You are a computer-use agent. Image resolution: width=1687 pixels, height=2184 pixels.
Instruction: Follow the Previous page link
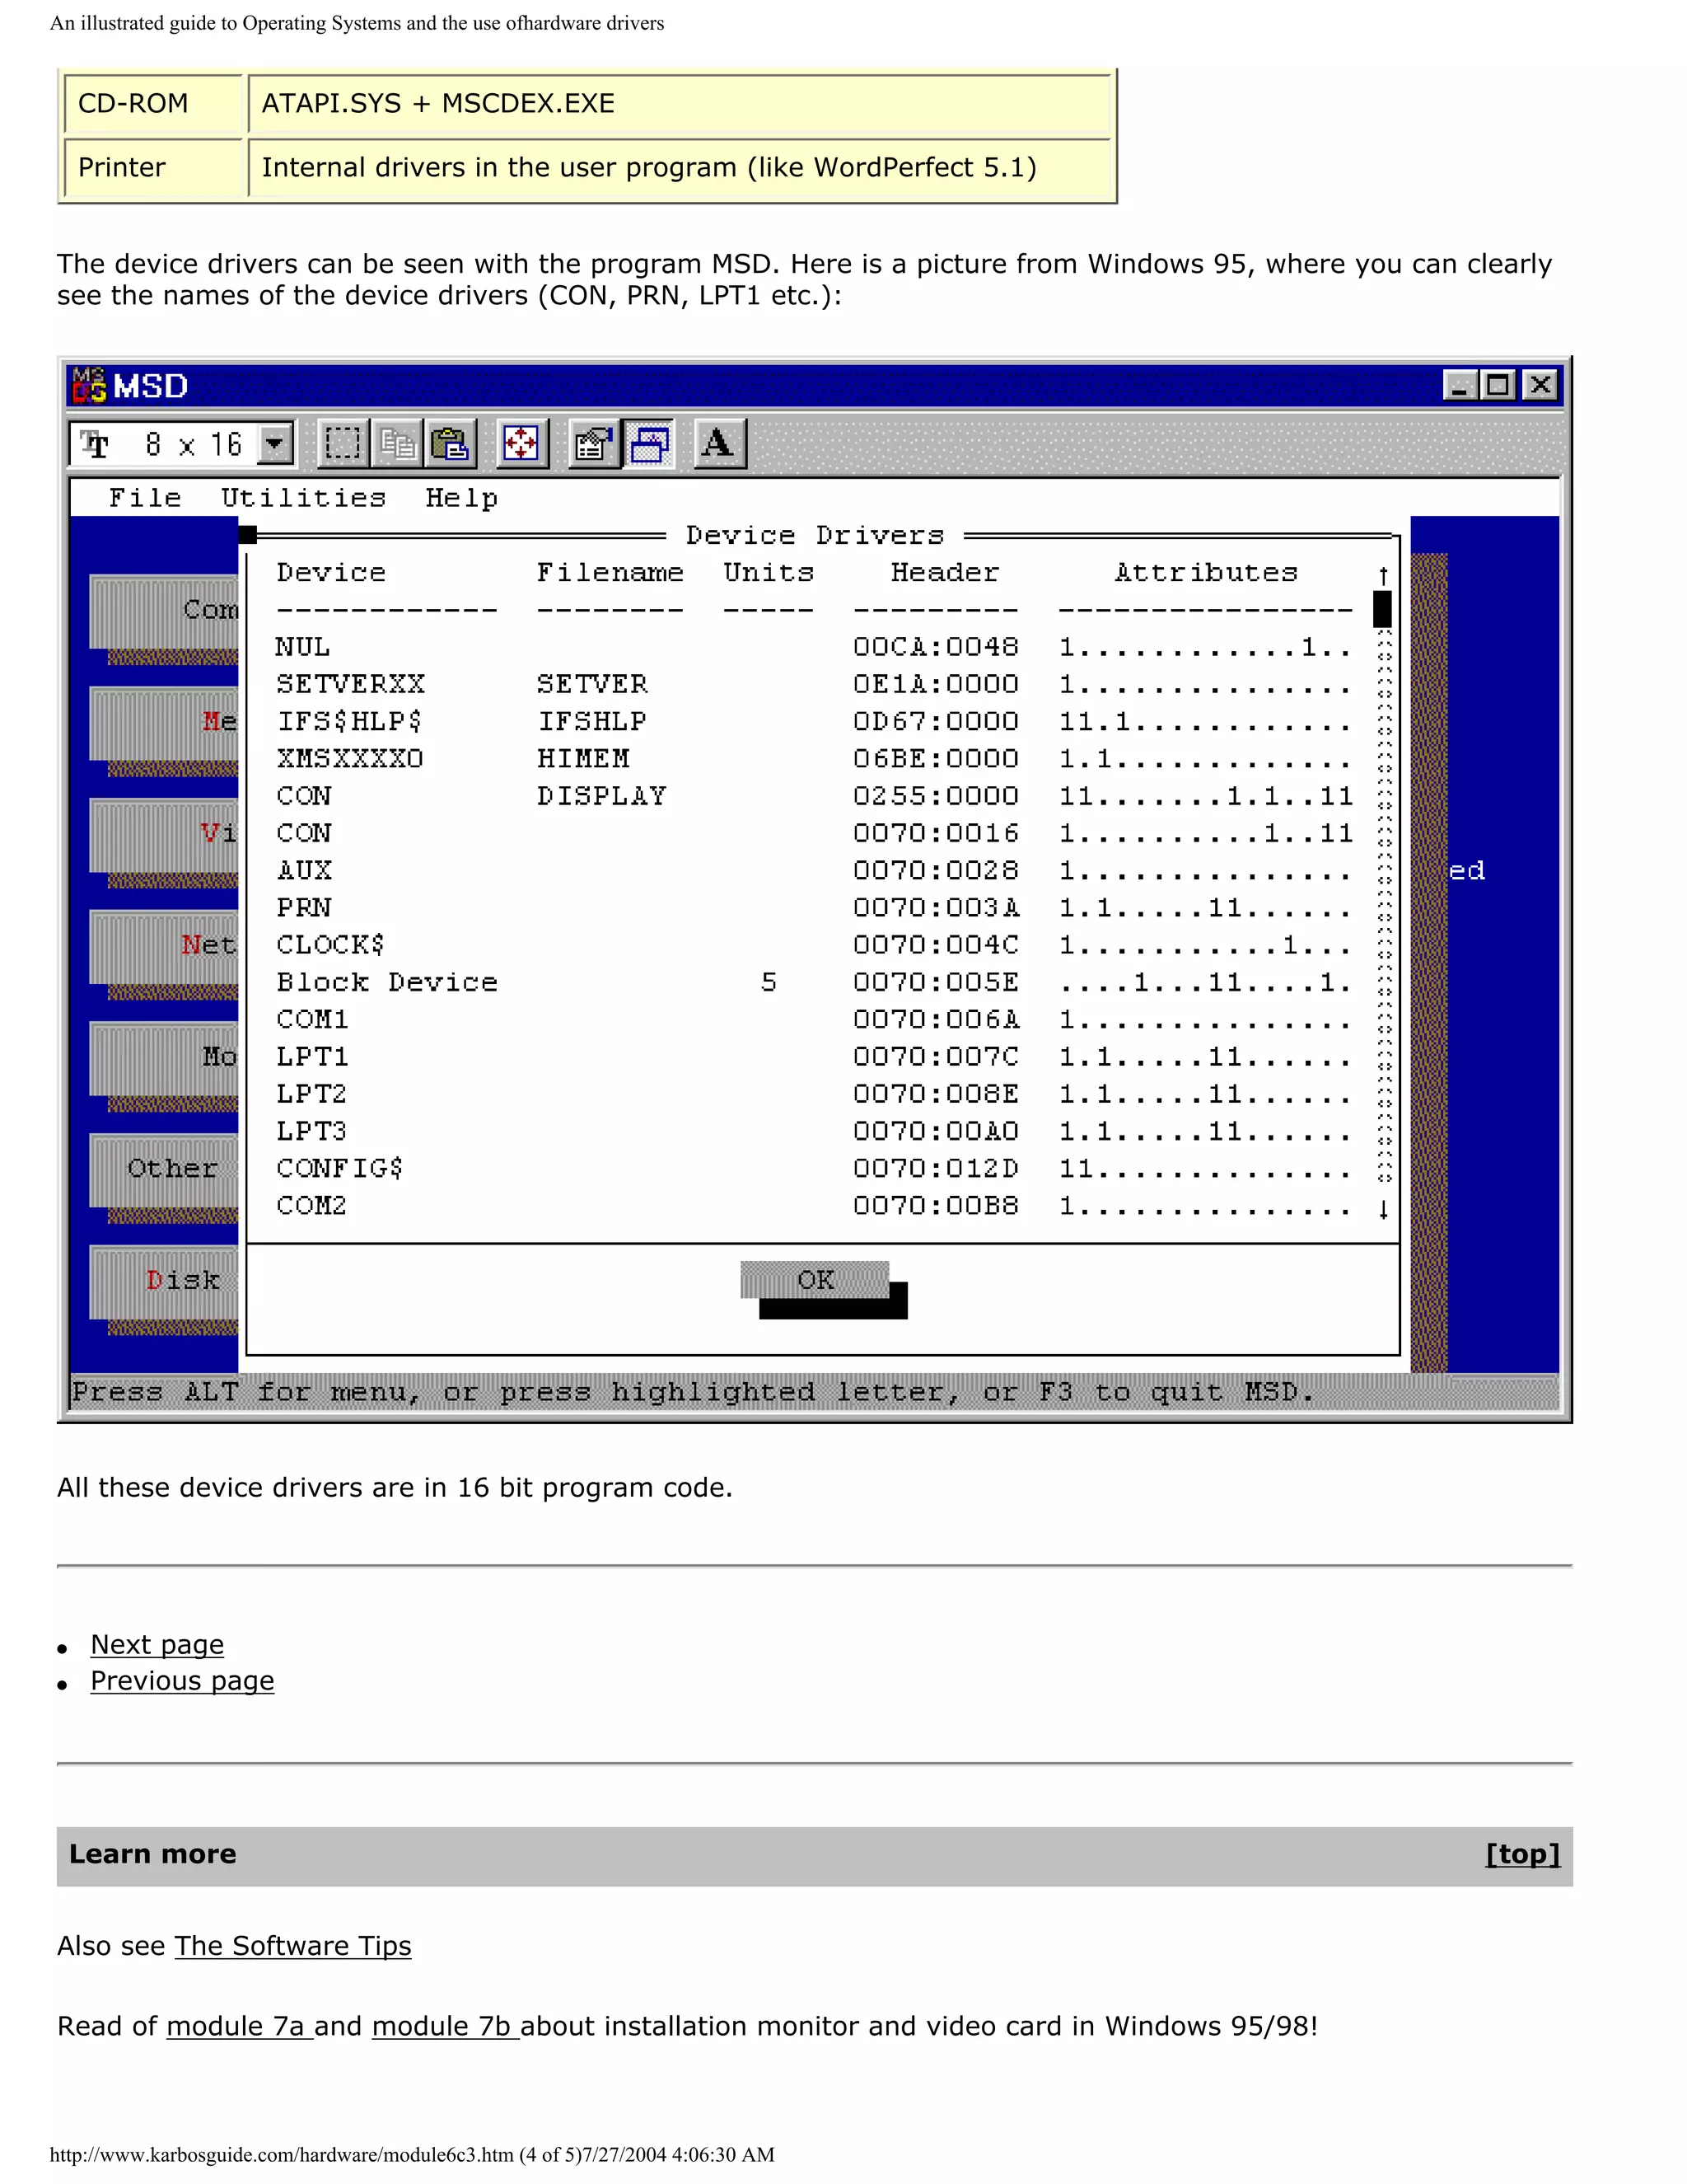click(182, 1681)
